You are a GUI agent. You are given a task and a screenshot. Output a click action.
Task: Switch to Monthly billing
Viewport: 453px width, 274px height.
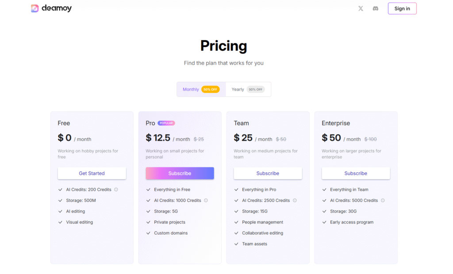pos(191,89)
